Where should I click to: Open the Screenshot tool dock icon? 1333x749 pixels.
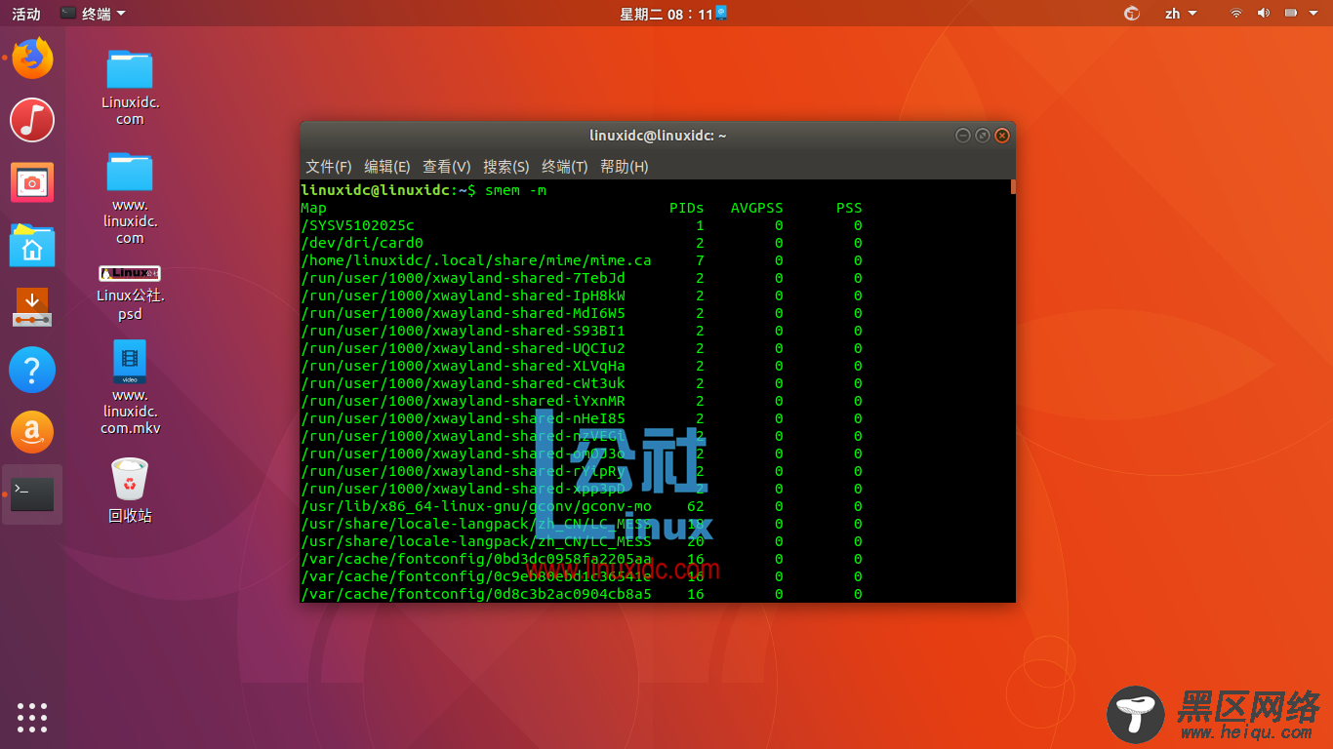[x=32, y=182]
